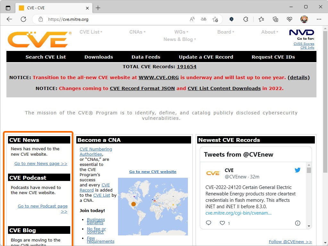This screenshot has height=246, width=328.
Task: Open the Extensions puzzle icon
Action: [x=246, y=19]
